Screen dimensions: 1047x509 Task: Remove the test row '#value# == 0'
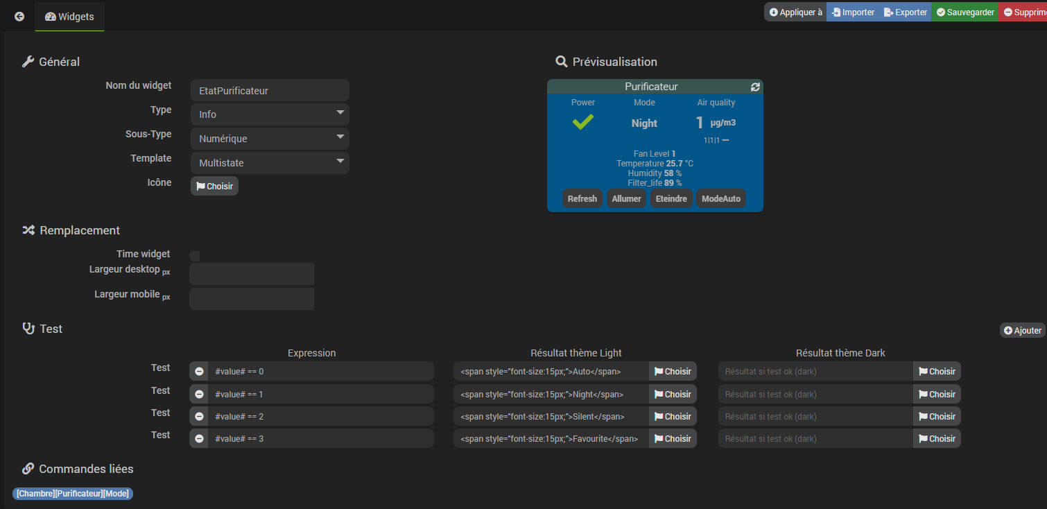199,372
